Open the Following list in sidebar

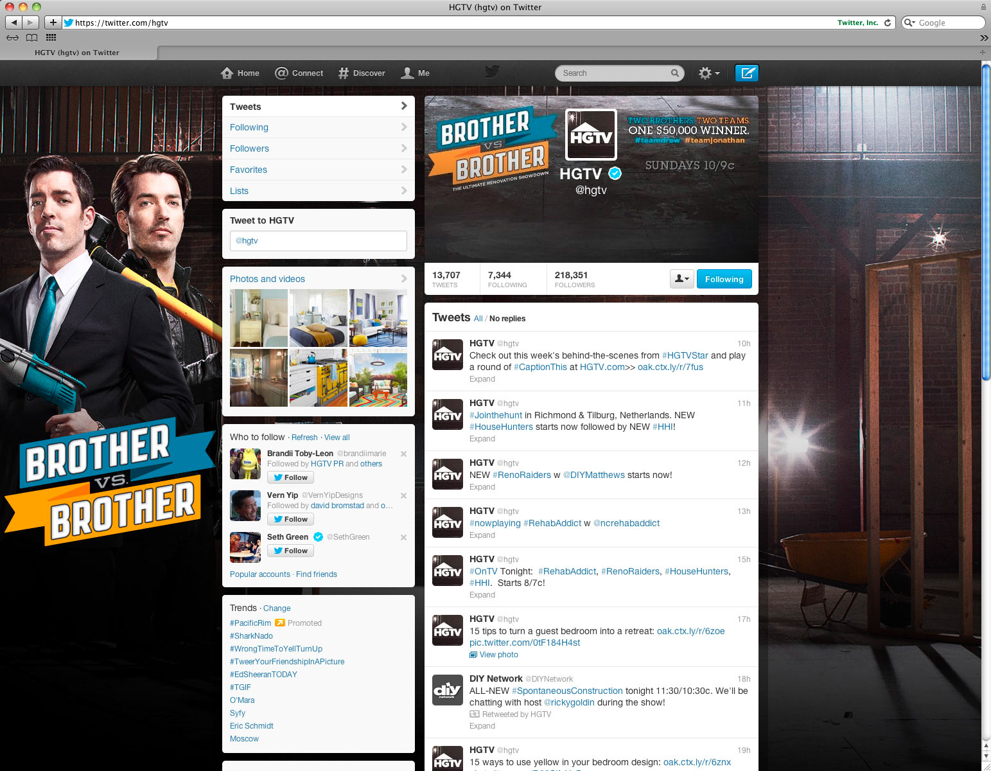point(319,127)
